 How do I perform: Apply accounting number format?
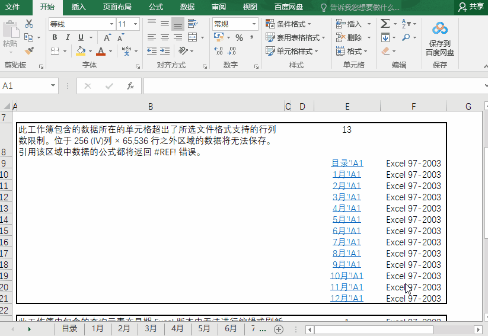[x=219, y=38]
